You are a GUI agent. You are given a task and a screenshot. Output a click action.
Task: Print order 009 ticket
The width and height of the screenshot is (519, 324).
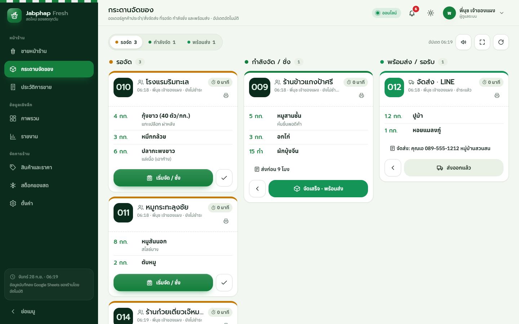tap(361, 95)
